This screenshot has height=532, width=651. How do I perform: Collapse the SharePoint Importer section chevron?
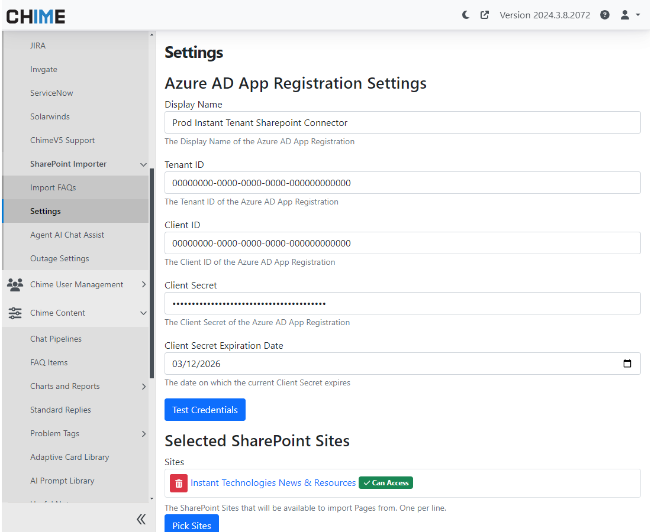[144, 164]
